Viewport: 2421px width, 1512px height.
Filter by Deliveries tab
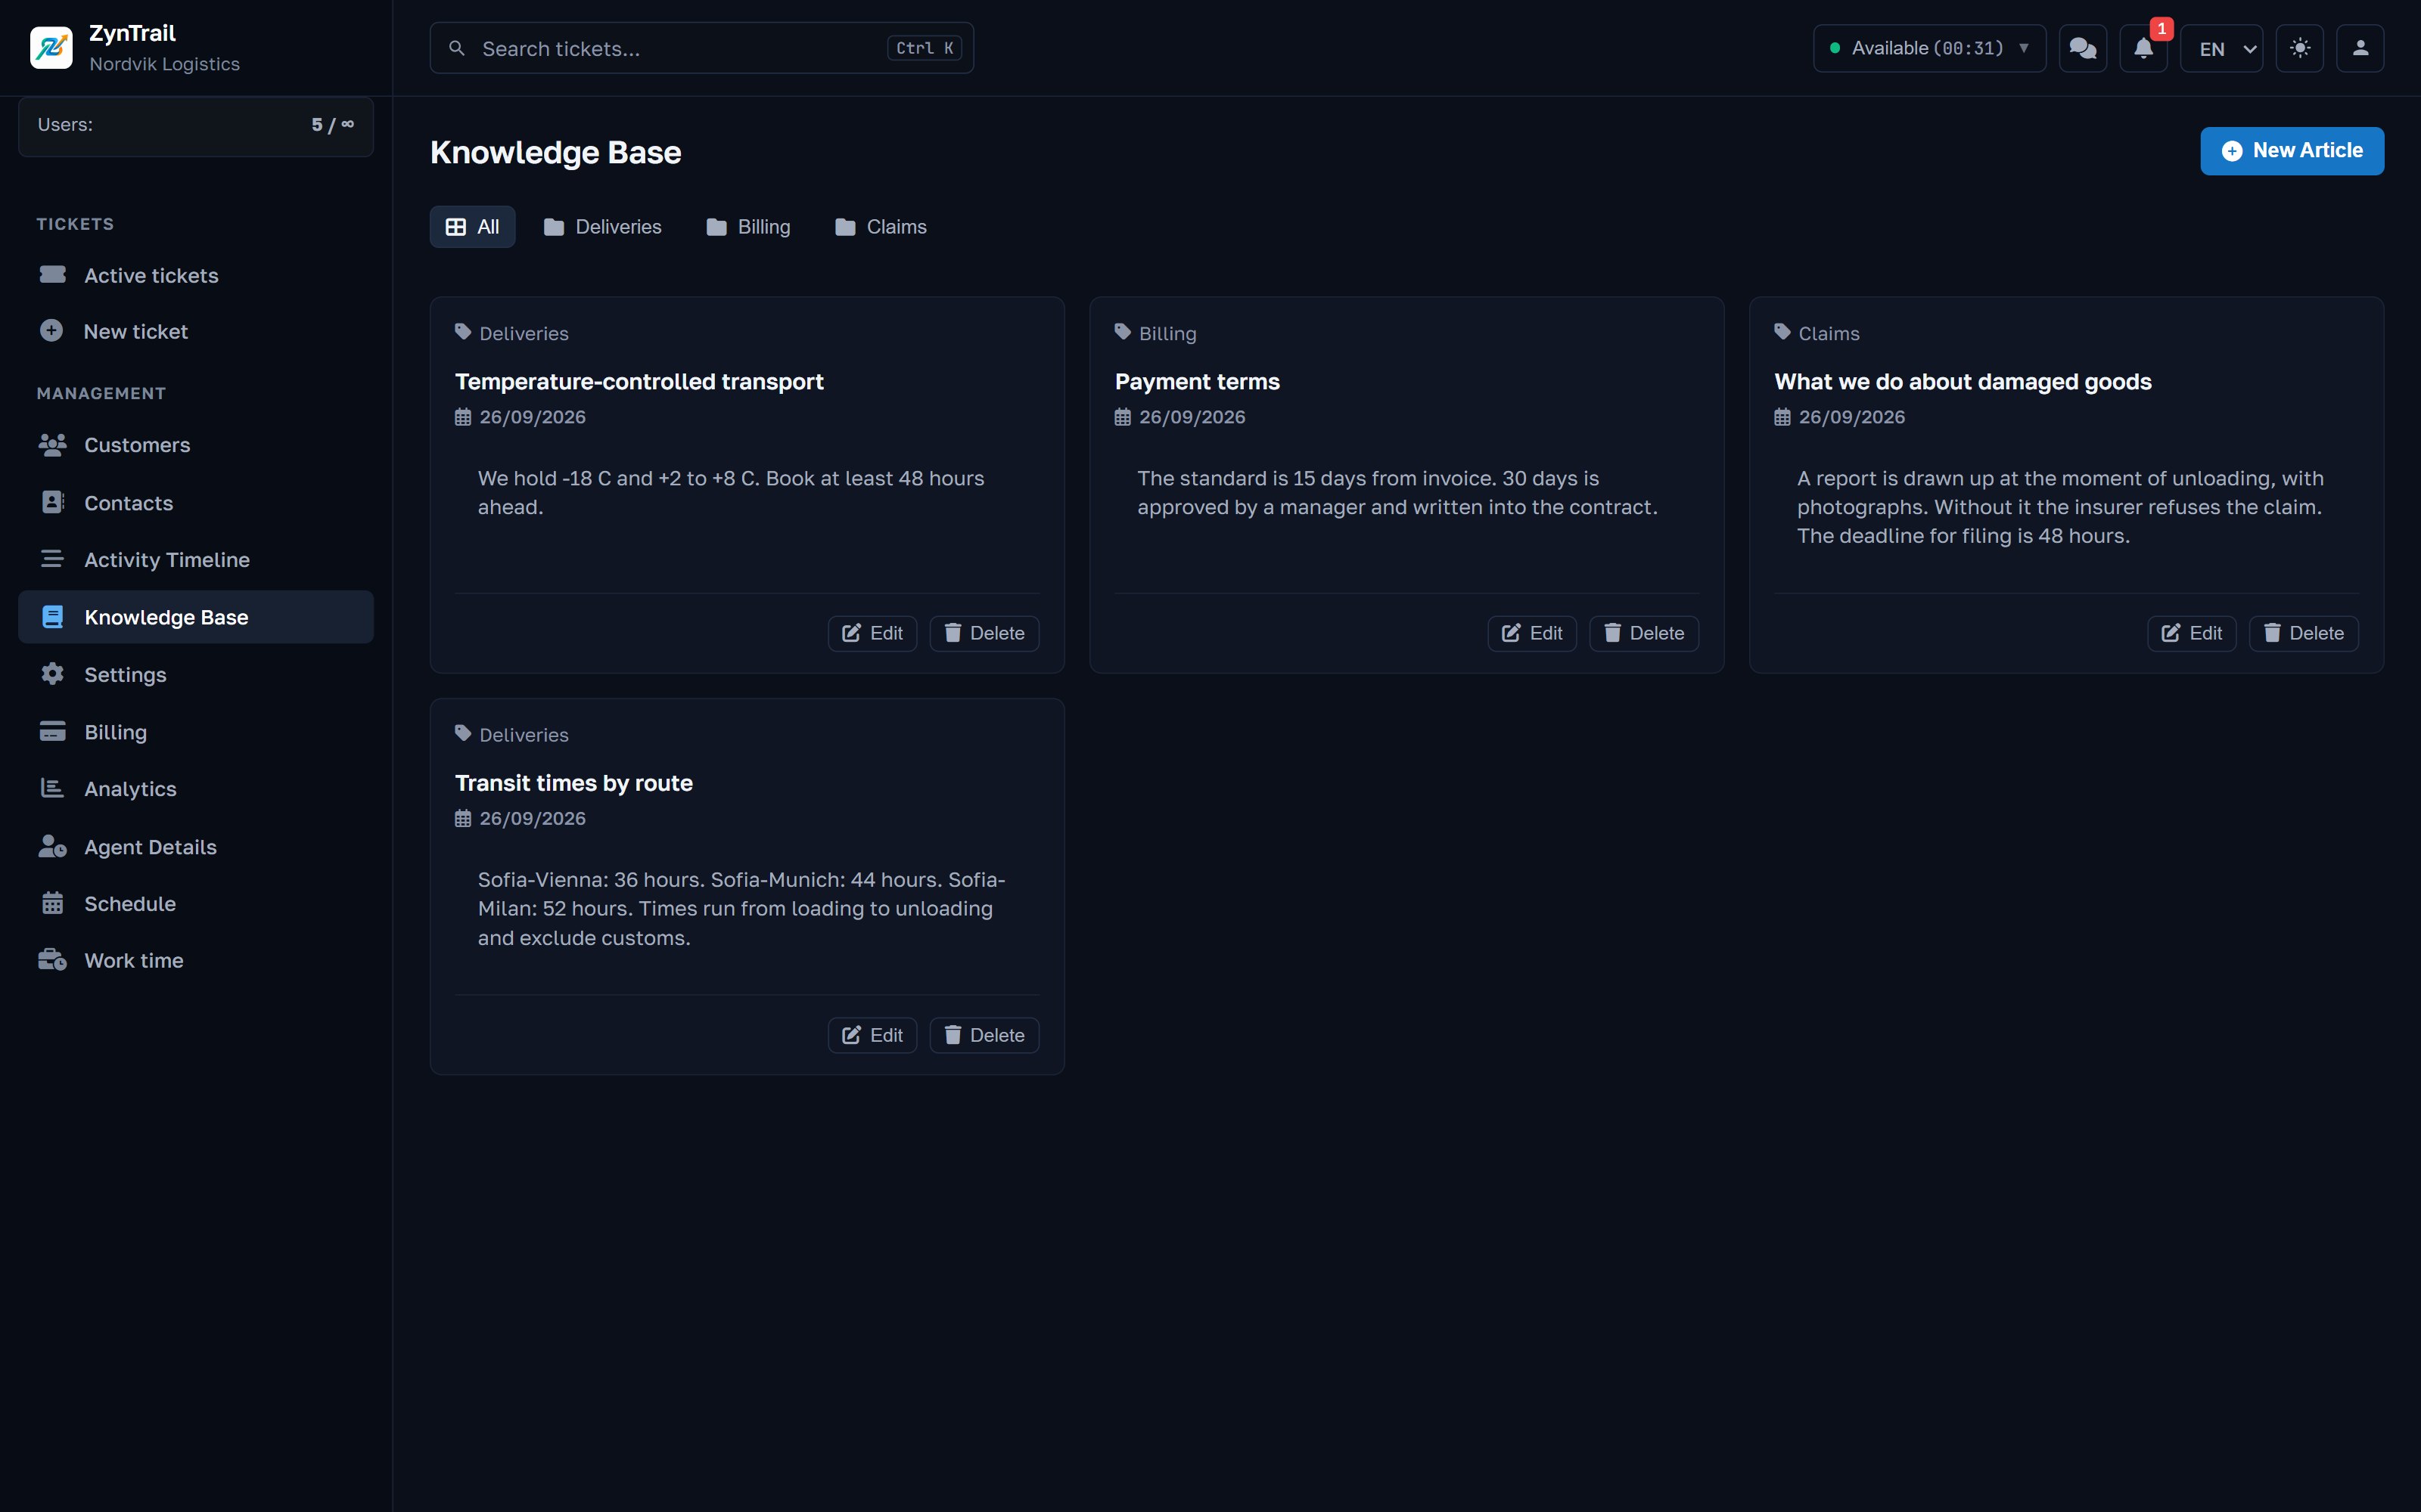[x=602, y=227]
